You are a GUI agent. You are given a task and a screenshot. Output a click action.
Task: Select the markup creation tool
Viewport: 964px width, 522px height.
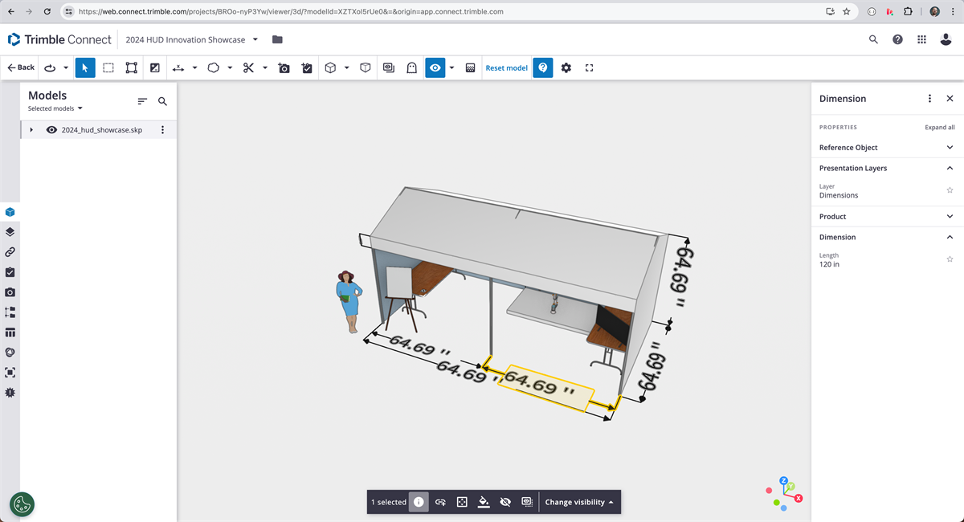307,67
